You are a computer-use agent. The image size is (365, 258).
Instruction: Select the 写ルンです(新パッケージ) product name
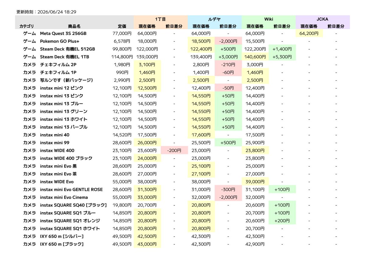[67, 80]
